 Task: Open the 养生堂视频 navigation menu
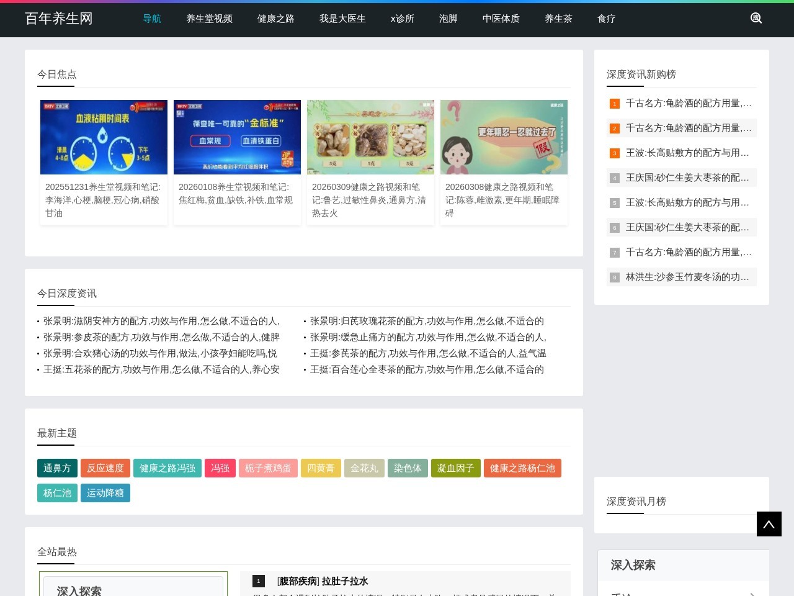pyautogui.click(x=209, y=19)
